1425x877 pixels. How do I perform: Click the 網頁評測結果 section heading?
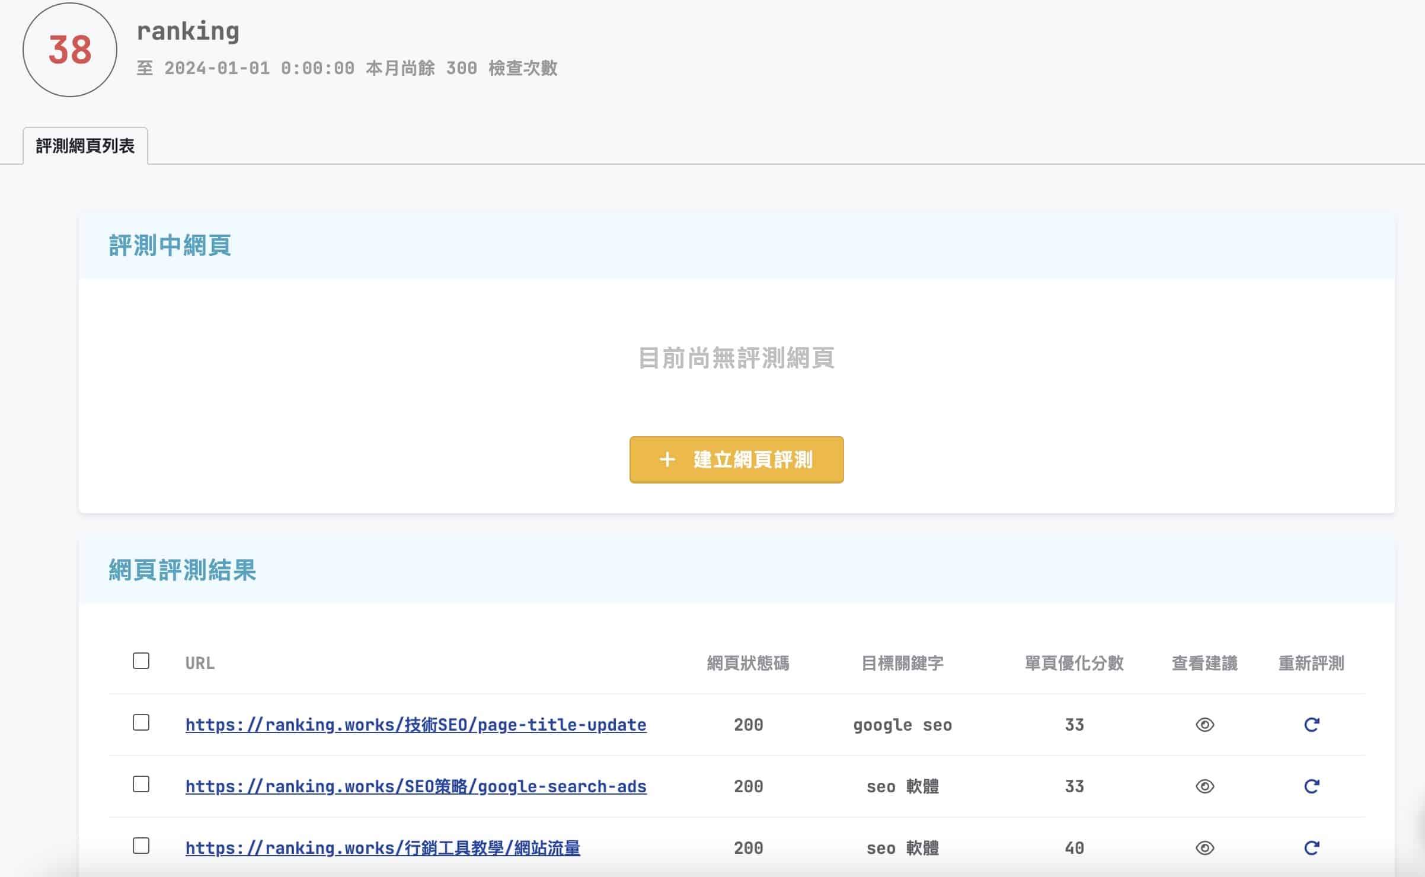point(182,570)
